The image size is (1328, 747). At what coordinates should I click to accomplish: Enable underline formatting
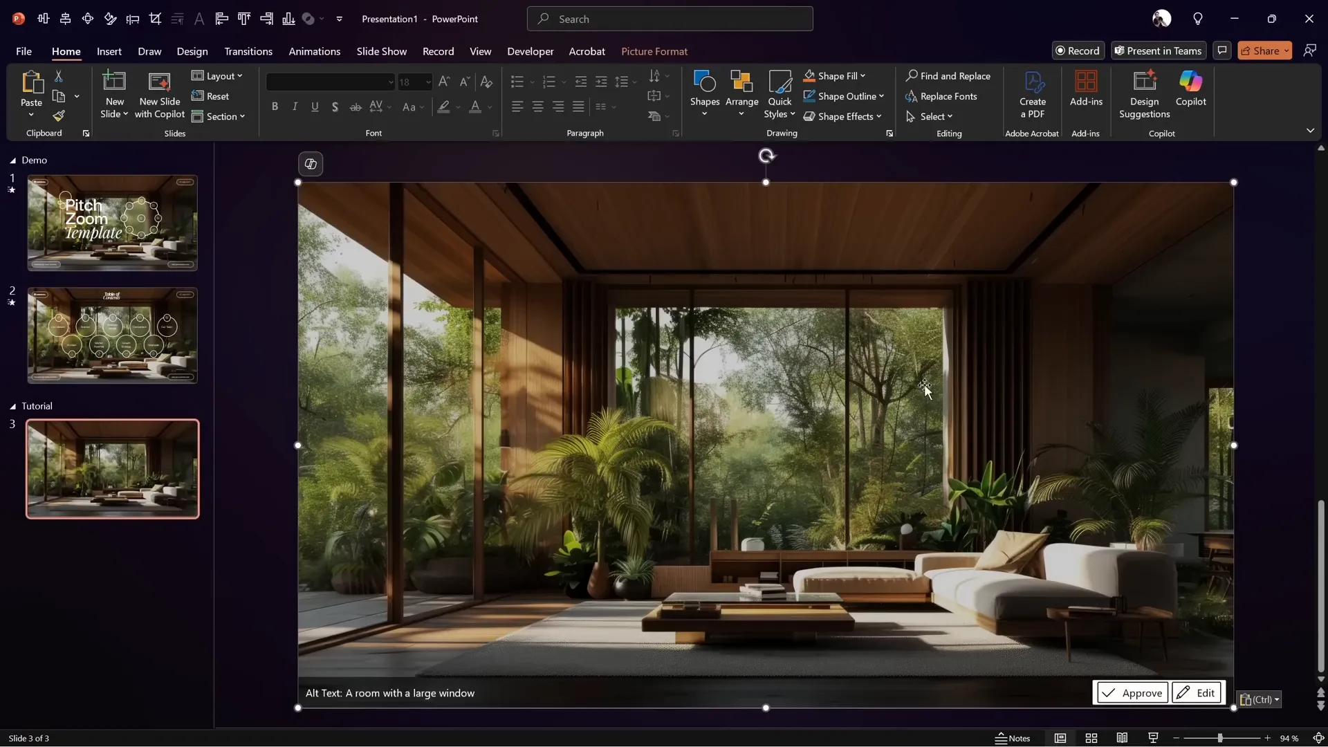coord(315,107)
